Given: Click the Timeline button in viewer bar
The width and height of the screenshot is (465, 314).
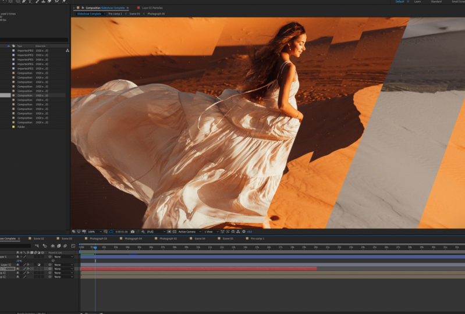Looking at the screenshot, I should pos(233,231).
